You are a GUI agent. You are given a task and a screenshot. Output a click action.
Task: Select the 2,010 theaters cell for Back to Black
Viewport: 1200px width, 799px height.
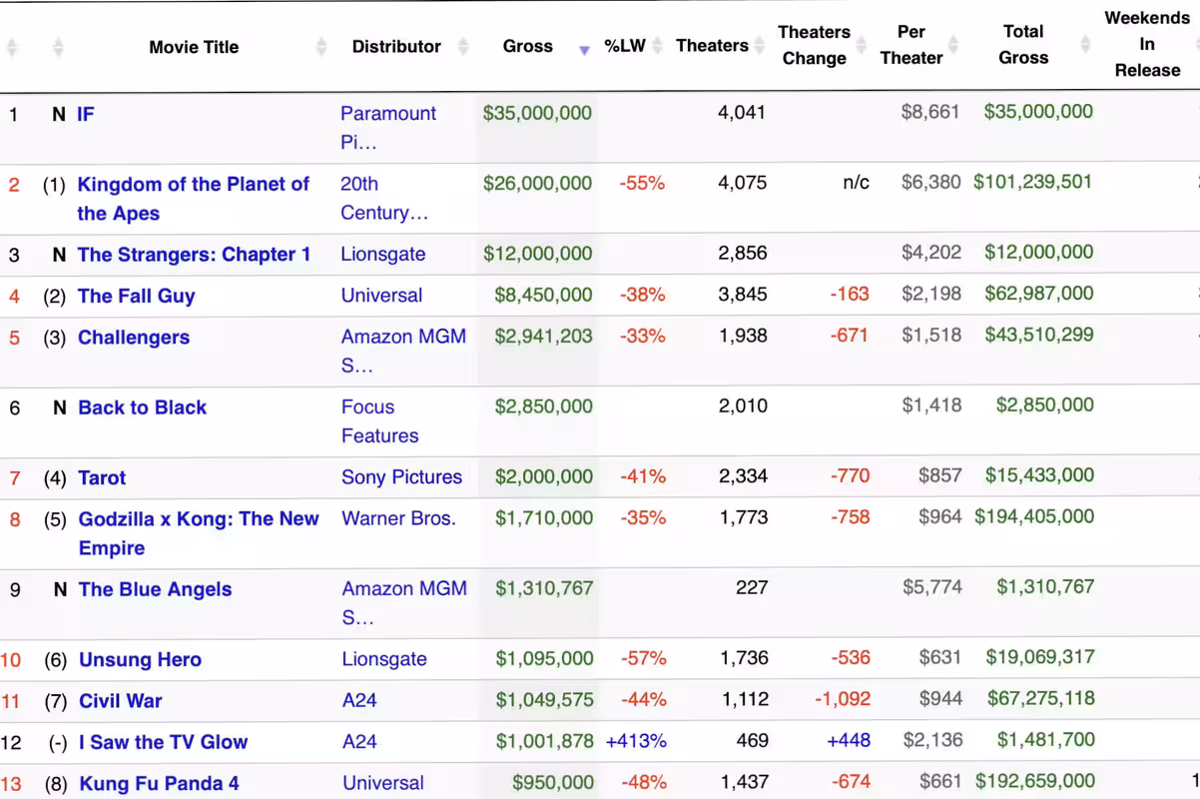743,405
